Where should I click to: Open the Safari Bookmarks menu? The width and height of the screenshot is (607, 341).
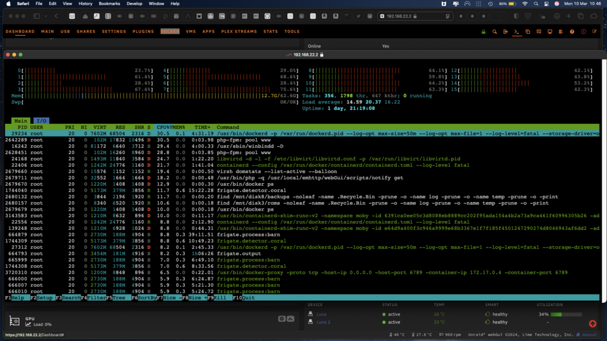(109, 4)
